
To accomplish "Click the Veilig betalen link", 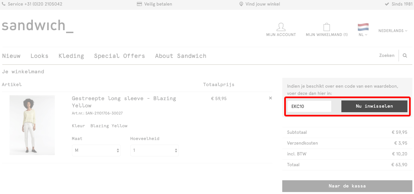I will coord(158,4).
